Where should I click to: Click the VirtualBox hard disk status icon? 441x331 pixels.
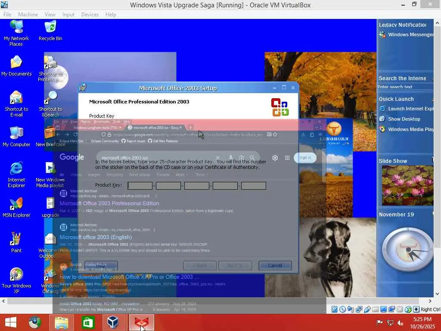click(x=334, y=309)
